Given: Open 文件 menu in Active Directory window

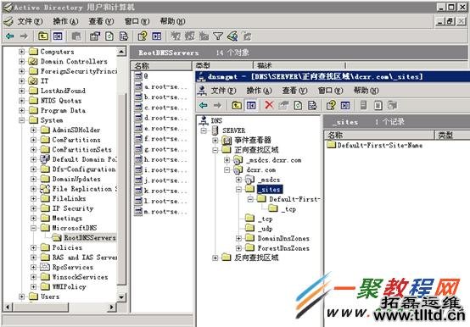Looking at the screenshot, I should point(30,21).
